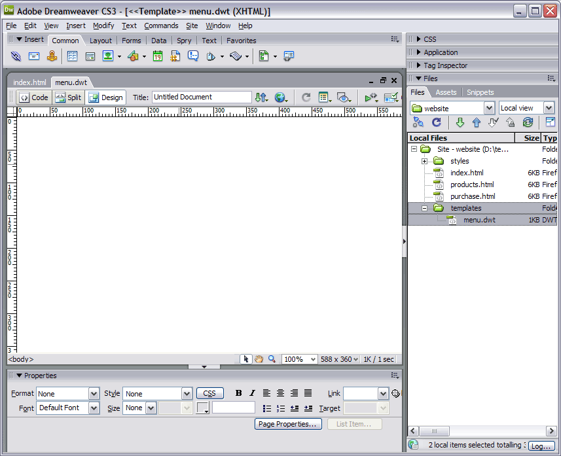Click the Text Indent button
The image size is (561, 456).
tap(308, 408)
